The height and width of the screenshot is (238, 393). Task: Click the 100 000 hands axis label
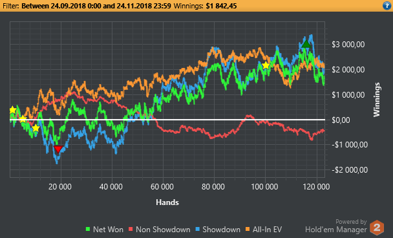264,187
